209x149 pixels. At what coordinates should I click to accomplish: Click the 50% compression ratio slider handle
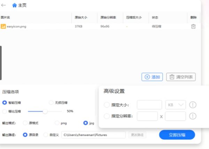click(x=45, y=111)
